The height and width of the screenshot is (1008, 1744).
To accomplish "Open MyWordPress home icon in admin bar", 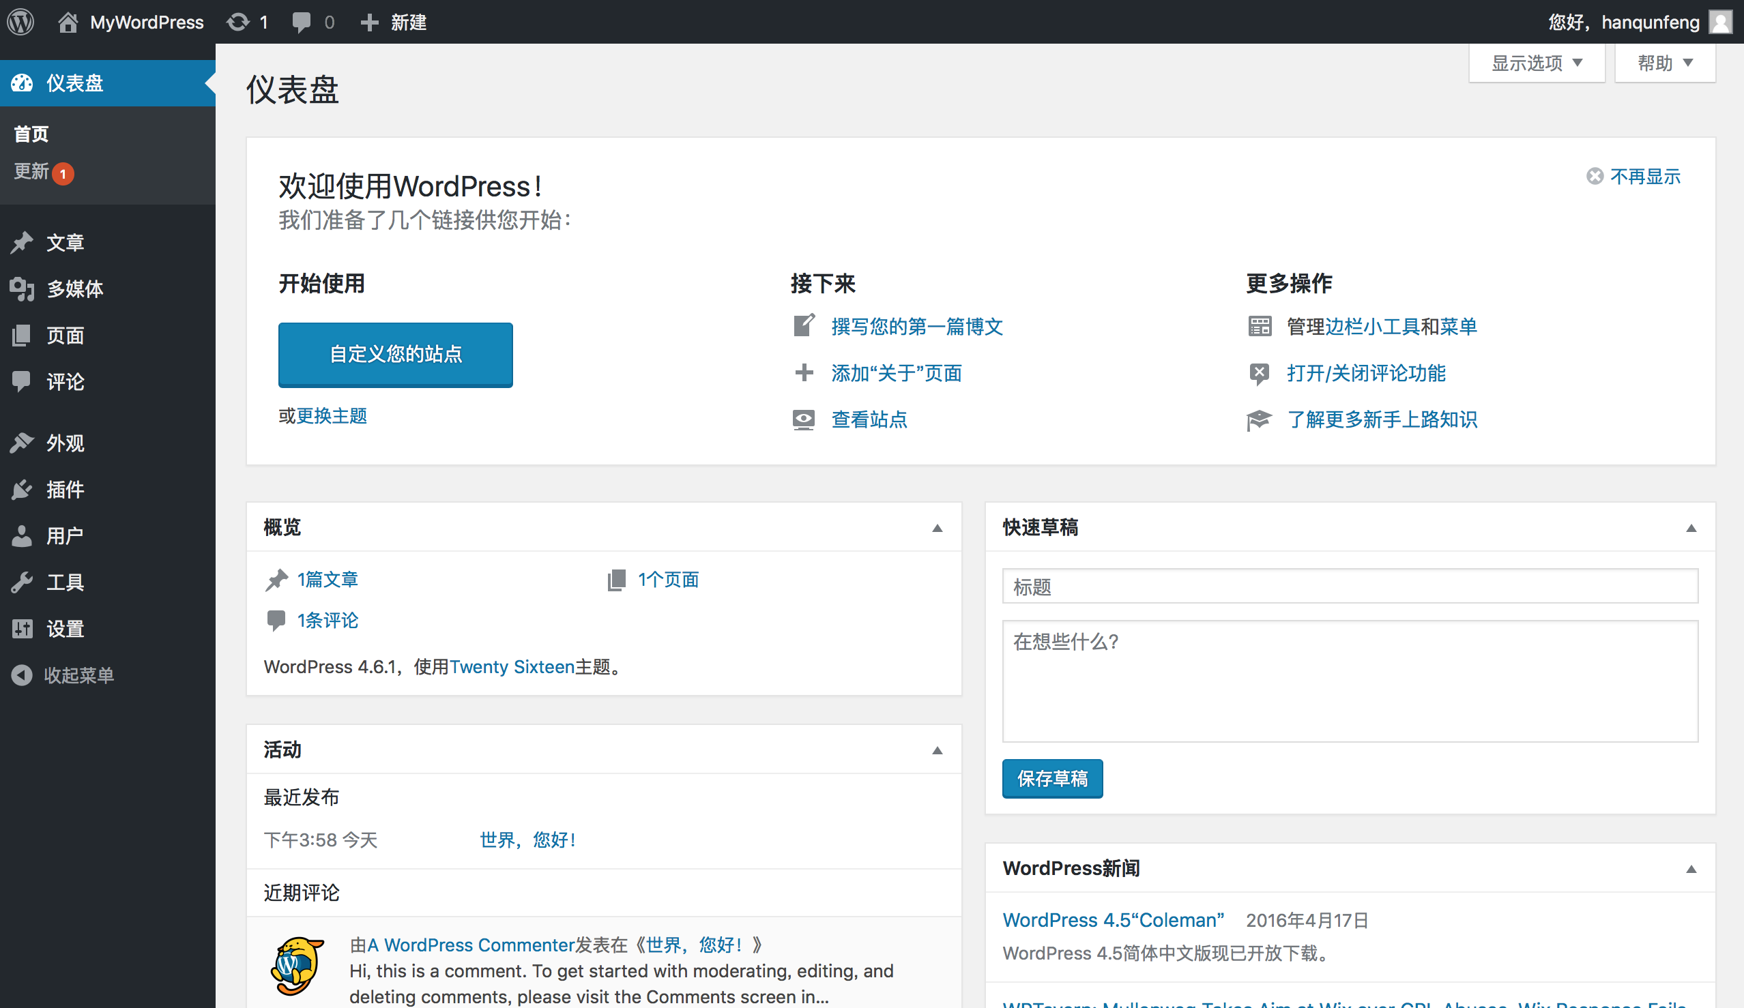I will [68, 22].
